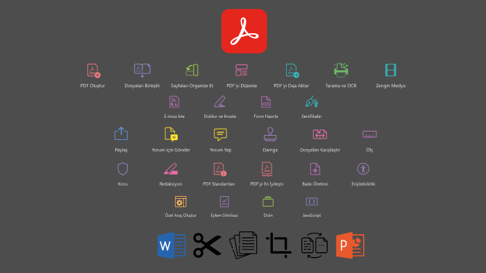Screen dimensions: 486x273
Task: Open the Paylaş share icon
Action: pyautogui.click(x=121, y=134)
